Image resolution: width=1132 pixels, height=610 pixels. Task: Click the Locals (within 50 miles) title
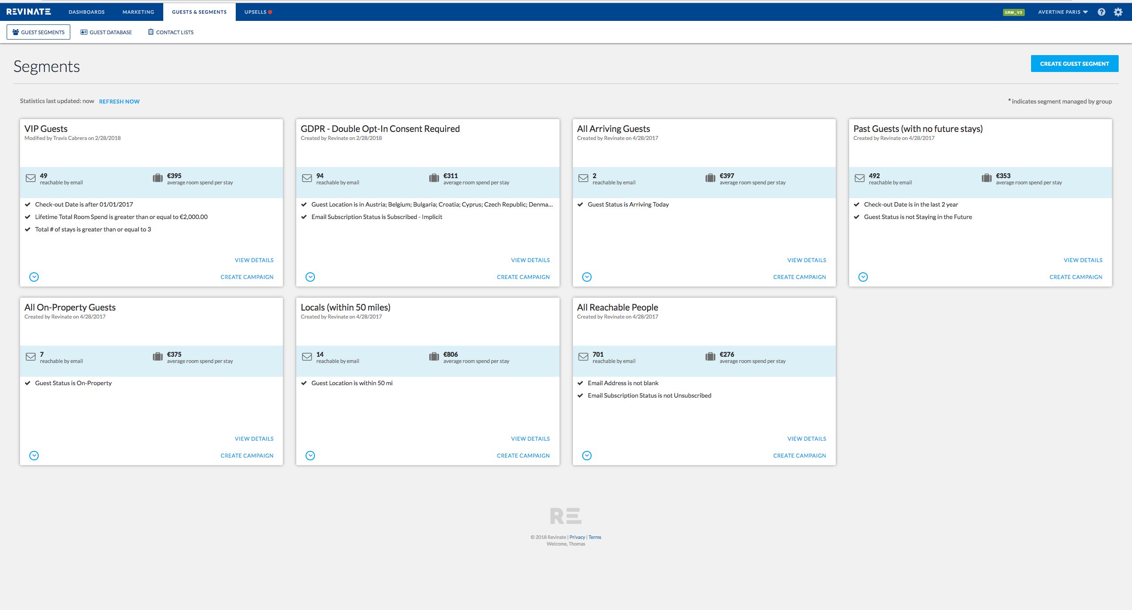click(346, 307)
